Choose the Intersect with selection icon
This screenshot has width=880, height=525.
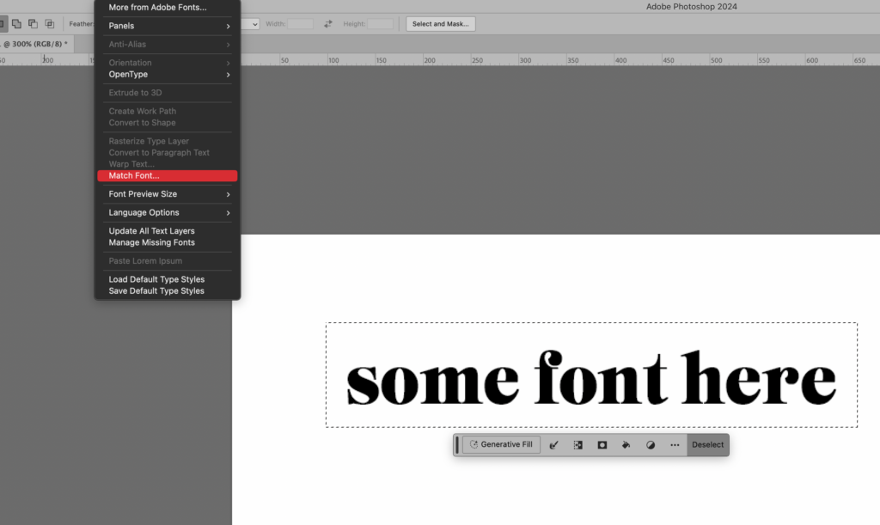(x=50, y=23)
